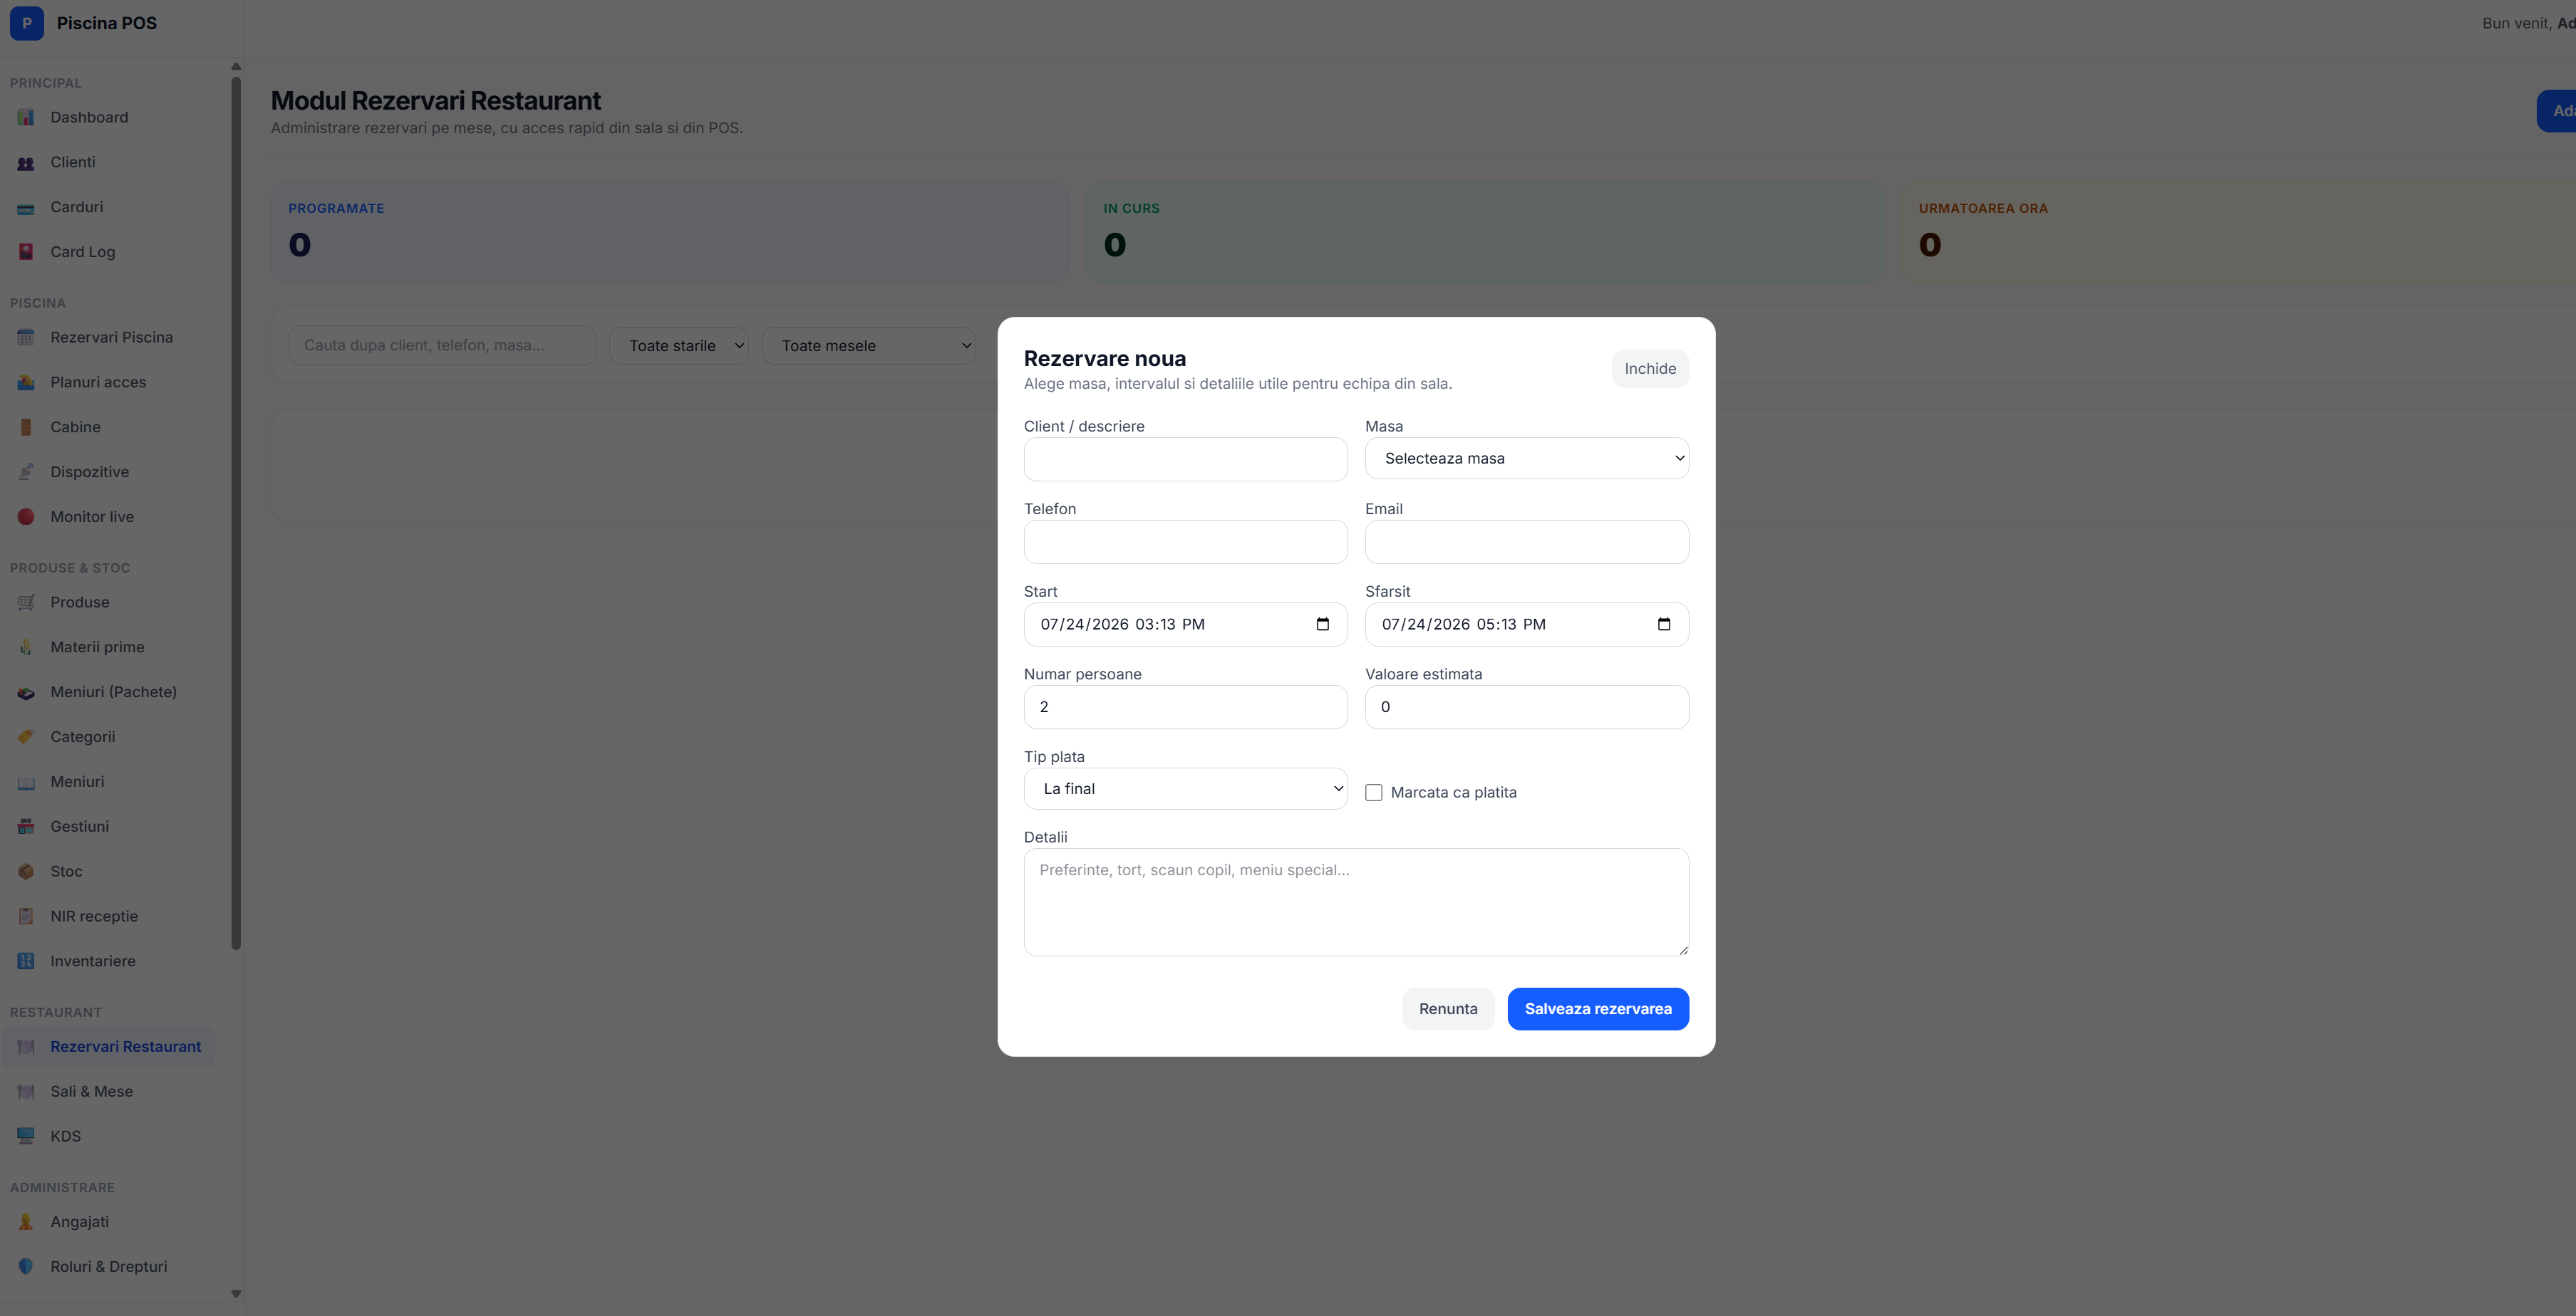Open the Carduri sidebar icon
The height and width of the screenshot is (1316, 2576).
tap(26, 208)
